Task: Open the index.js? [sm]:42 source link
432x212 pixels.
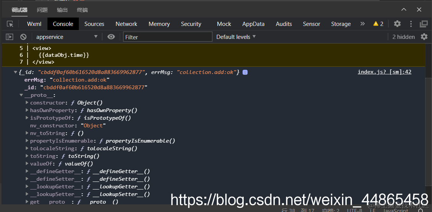Action: 384,72
